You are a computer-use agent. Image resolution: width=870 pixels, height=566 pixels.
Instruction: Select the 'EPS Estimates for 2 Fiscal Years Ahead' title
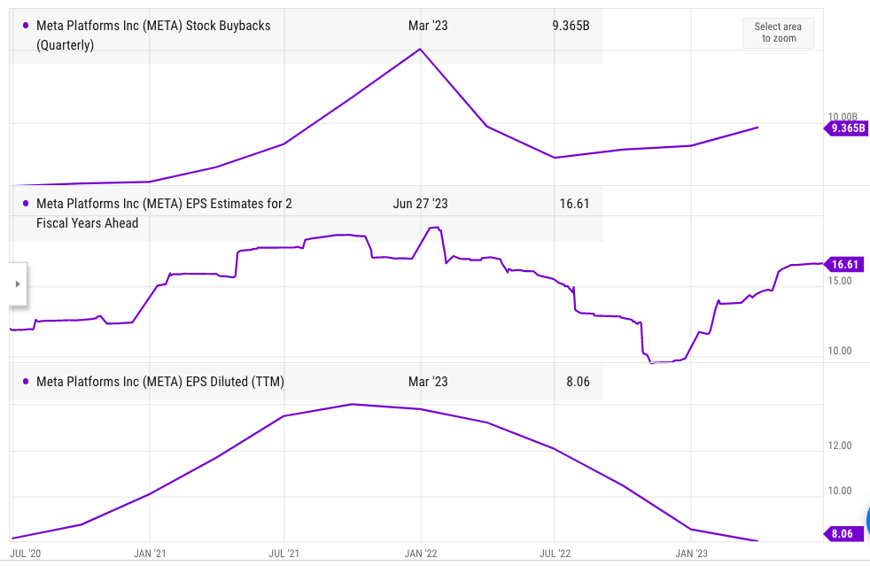[164, 213]
